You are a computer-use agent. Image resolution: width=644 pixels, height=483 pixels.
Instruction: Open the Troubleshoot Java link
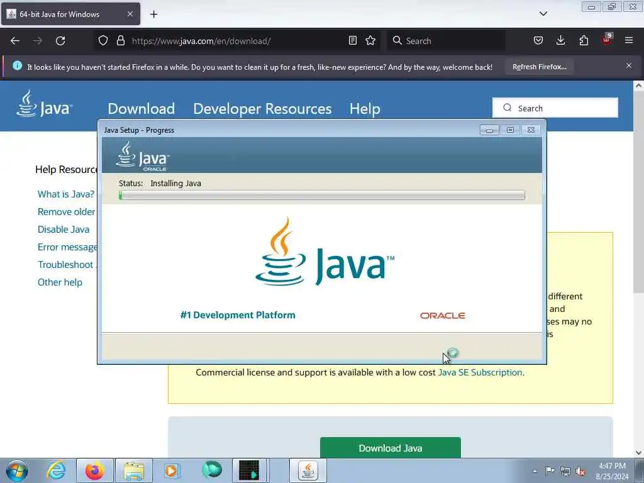click(67, 265)
